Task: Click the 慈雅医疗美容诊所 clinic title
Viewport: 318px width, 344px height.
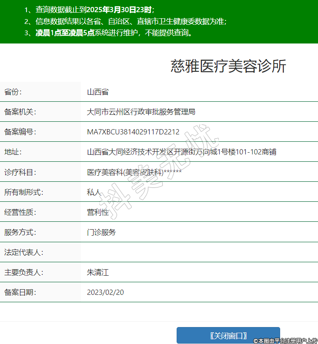Action: pos(228,66)
